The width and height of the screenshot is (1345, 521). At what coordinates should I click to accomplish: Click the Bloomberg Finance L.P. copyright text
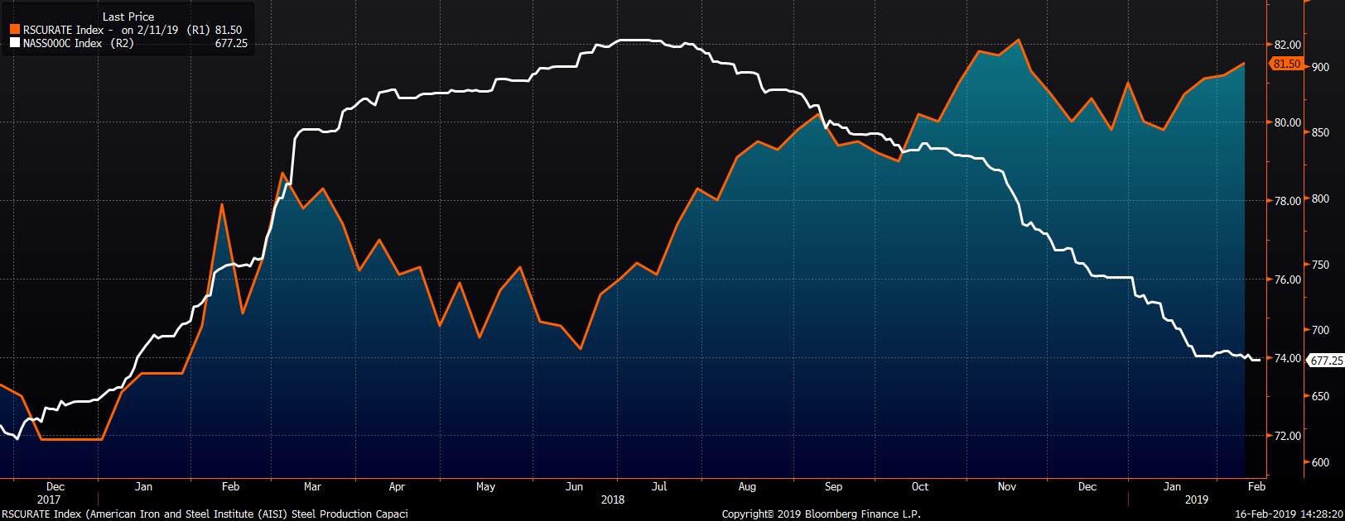[x=821, y=514]
